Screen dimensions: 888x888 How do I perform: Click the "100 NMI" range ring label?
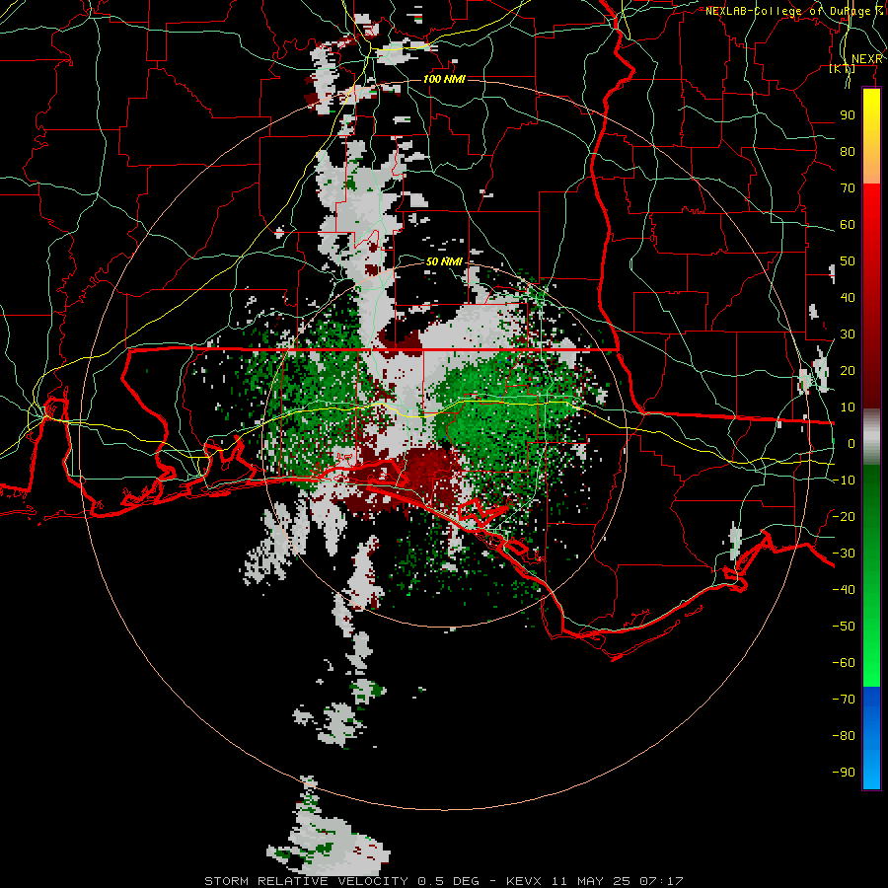[x=444, y=79]
